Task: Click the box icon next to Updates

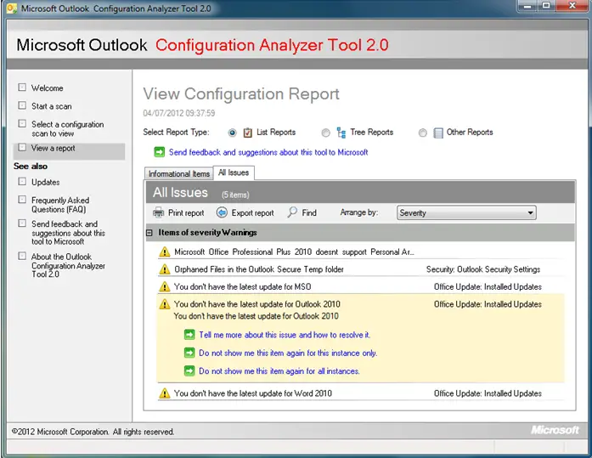Action: (x=22, y=182)
